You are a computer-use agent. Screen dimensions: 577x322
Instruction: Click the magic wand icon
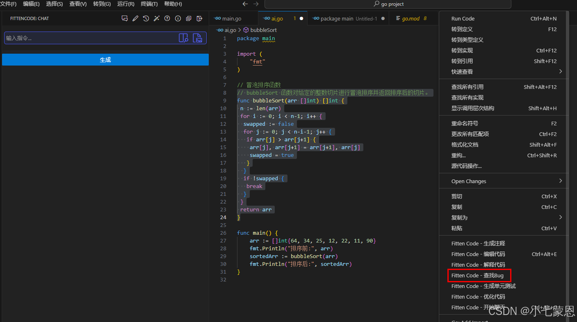click(157, 18)
